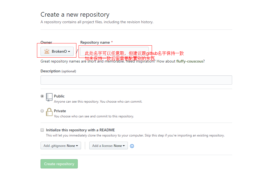Image resolution: width=253 pixels, height=178 pixels.
Task: Click the "Description" field label
Action: click(50, 71)
